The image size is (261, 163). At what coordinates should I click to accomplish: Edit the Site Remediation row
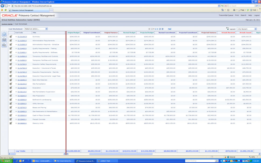coord(11,84)
